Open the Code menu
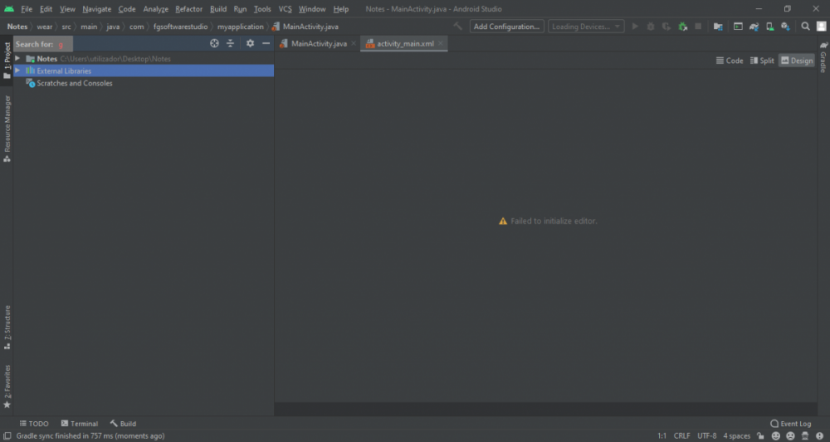Viewport: 830px width, 442px height. tap(127, 9)
